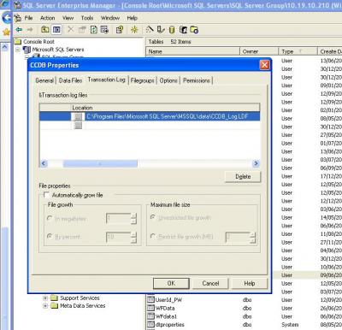Open the View menu
This screenshot has width=342, height=330.
(68, 18)
